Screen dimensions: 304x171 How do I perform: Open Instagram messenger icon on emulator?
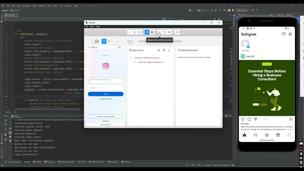pos(290,34)
